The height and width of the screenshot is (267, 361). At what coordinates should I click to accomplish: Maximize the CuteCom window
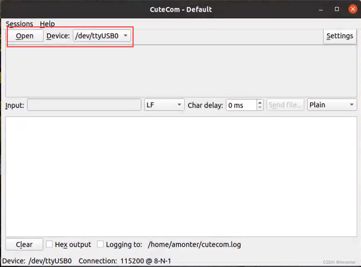(x=337, y=9)
